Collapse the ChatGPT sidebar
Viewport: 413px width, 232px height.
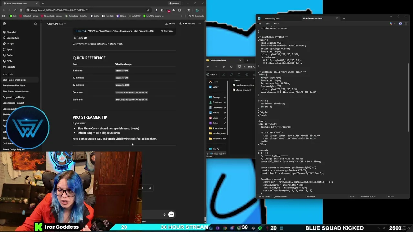coord(35,24)
